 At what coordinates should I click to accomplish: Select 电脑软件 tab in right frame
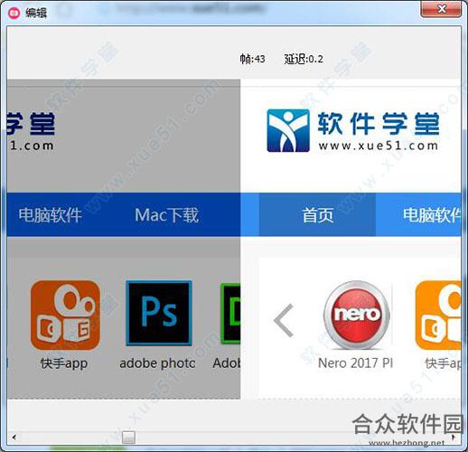coord(432,215)
